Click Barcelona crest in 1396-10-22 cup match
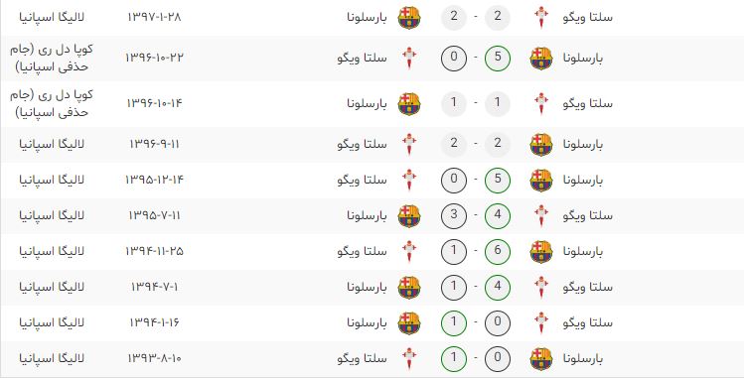The image size is (744, 378). coord(541,59)
